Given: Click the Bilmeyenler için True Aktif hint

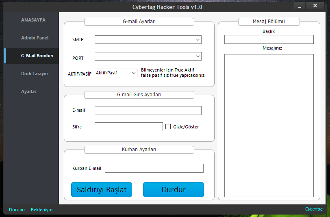Looking at the screenshot, I should pos(173,73).
